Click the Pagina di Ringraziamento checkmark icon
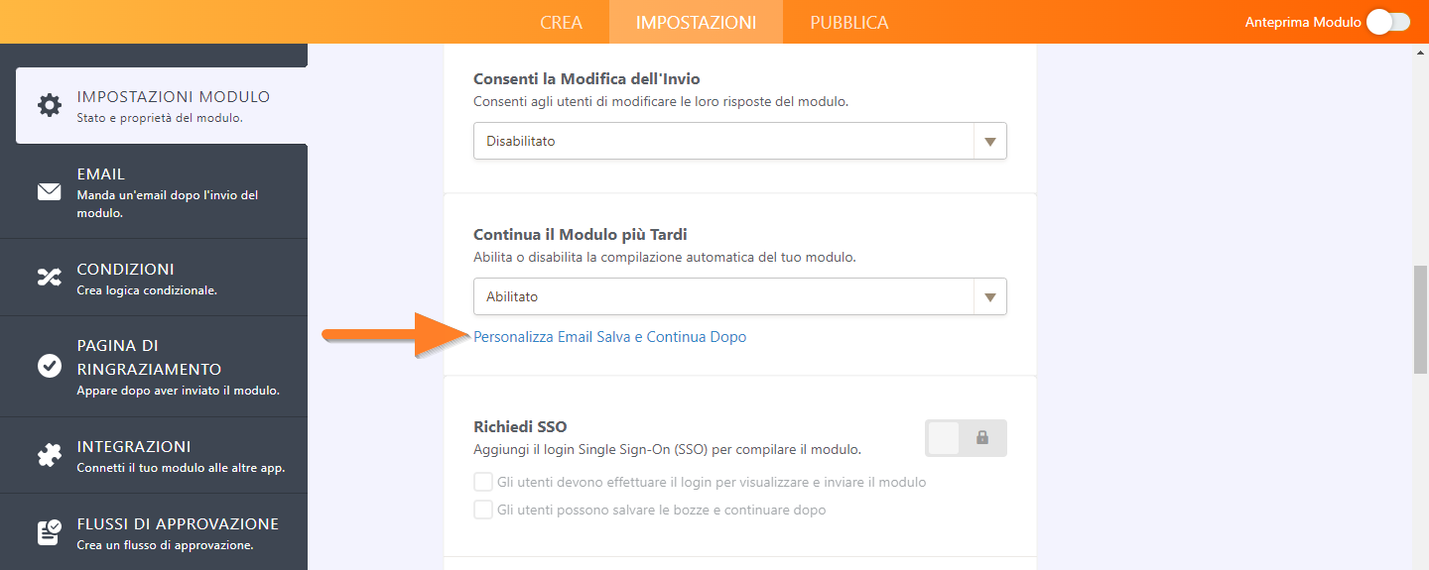This screenshot has height=570, width=1429. pyautogui.click(x=49, y=366)
